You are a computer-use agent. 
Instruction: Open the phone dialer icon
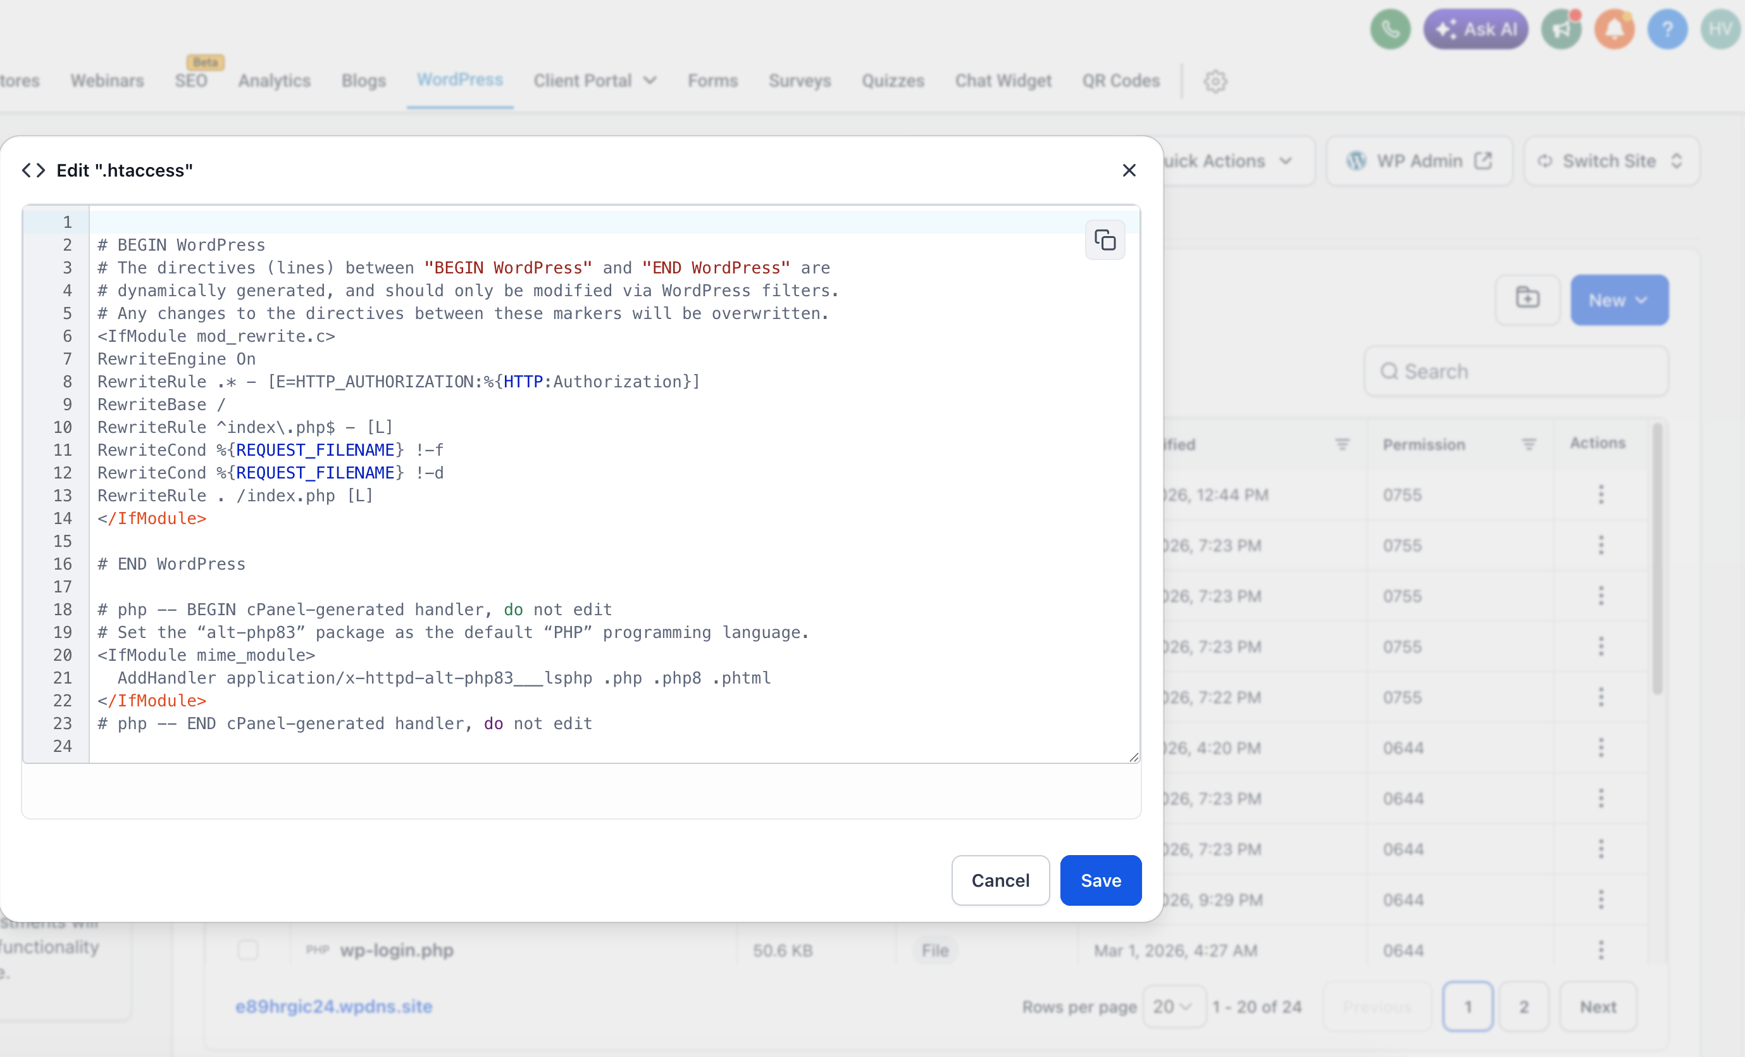point(1390,29)
